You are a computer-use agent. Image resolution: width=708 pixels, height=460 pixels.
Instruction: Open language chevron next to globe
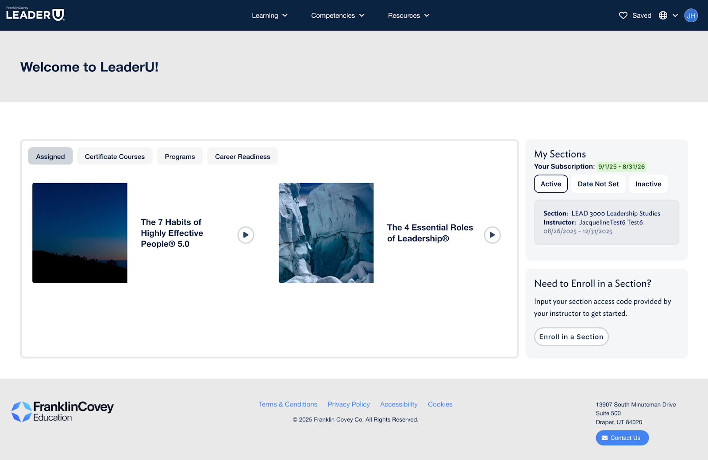(675, 15)
